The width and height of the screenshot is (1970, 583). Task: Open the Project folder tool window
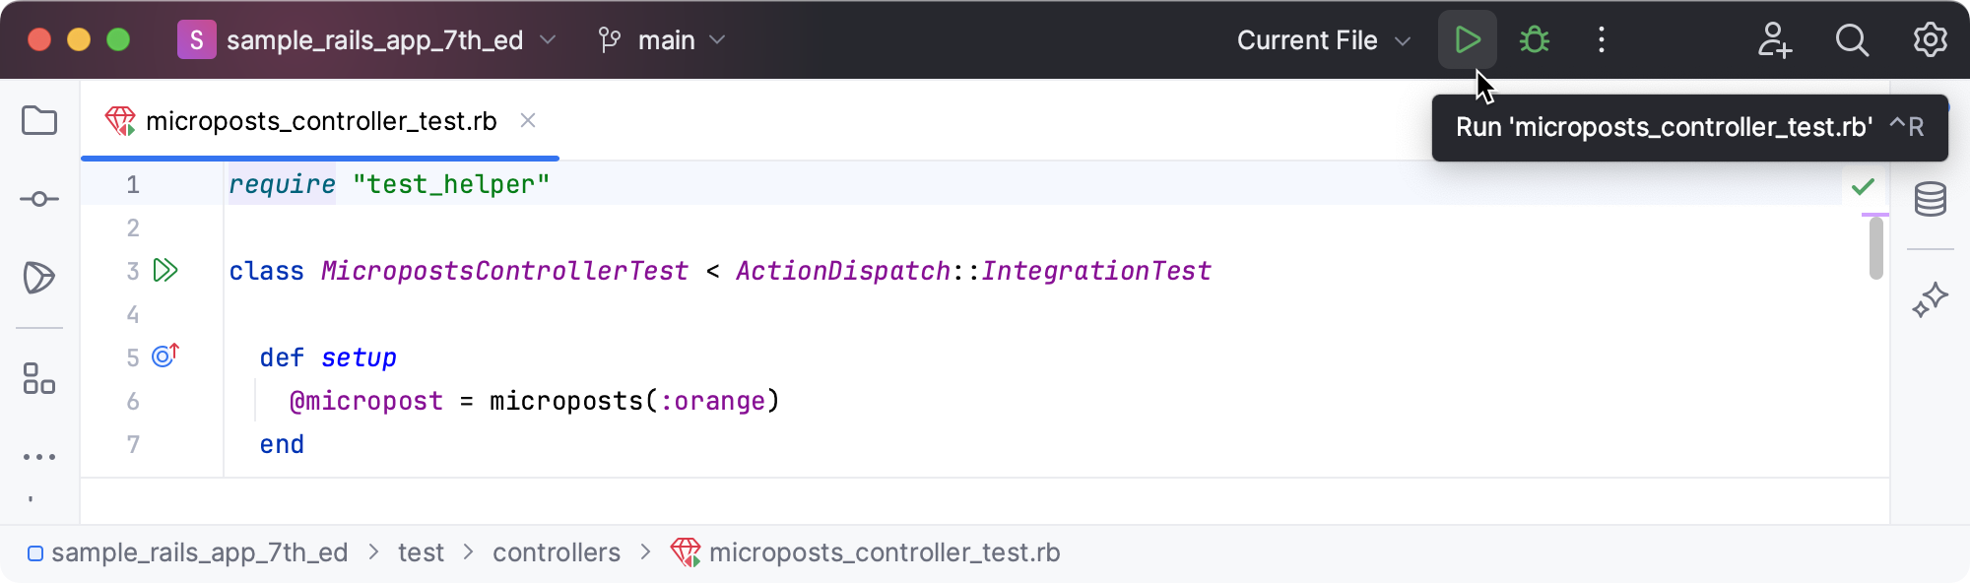point(39,121)
